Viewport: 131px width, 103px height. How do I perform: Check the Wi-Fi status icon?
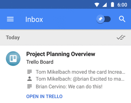(x=97, y=5)
